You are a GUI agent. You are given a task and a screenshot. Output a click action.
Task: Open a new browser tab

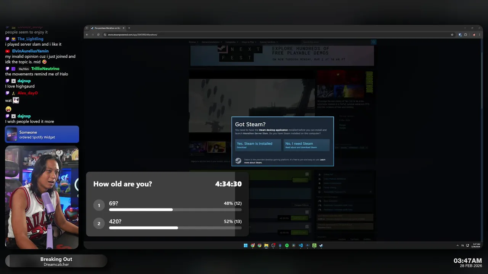[129, 28]
